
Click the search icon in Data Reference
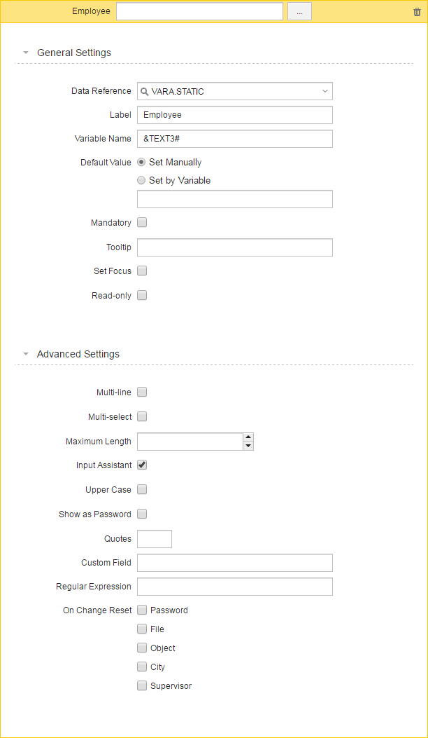[x=144, y=91]
